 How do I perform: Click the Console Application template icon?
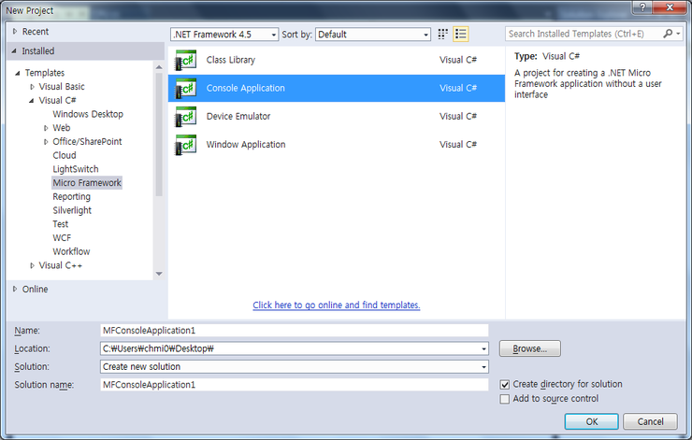[x=186, y=88]
